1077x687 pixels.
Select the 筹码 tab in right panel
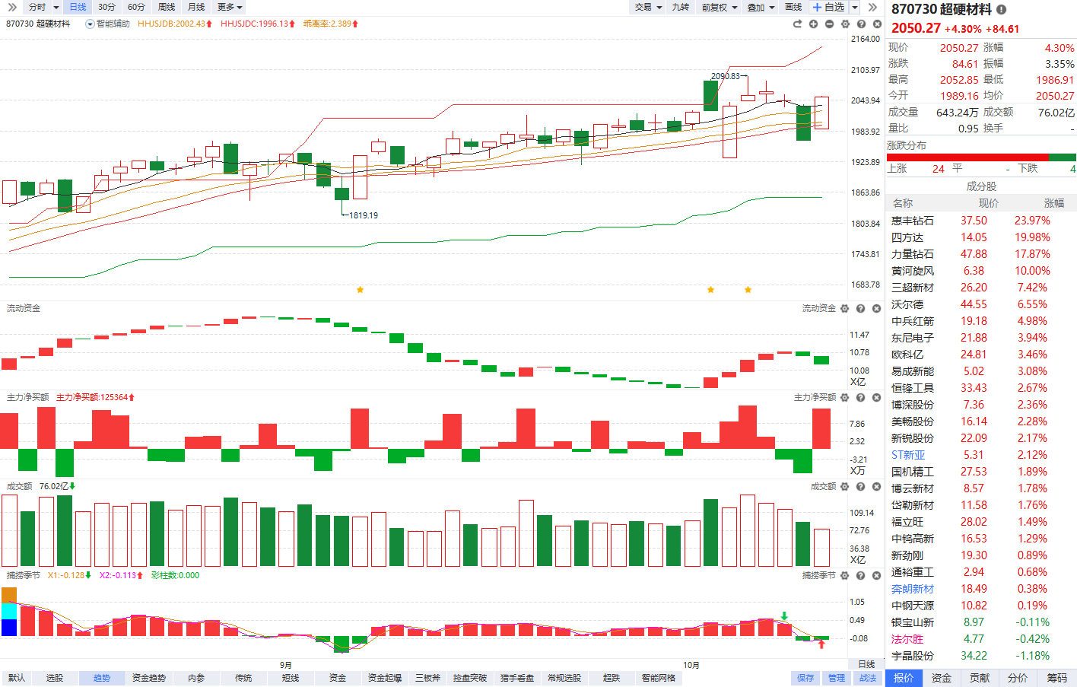click(1057, 678)
